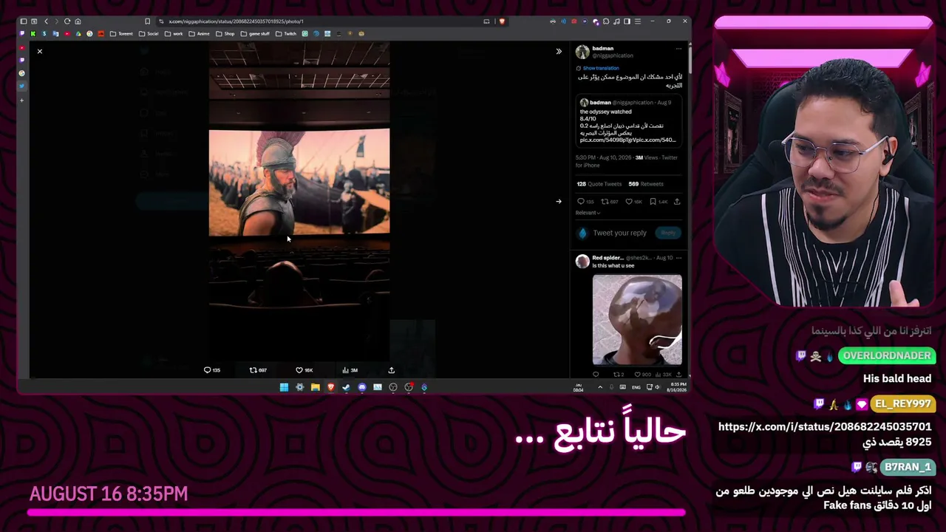Image resolution: width=946 pixels, height=532 pixels.
Task: Open the browser hamburger menu
Action: click(637, 21)
